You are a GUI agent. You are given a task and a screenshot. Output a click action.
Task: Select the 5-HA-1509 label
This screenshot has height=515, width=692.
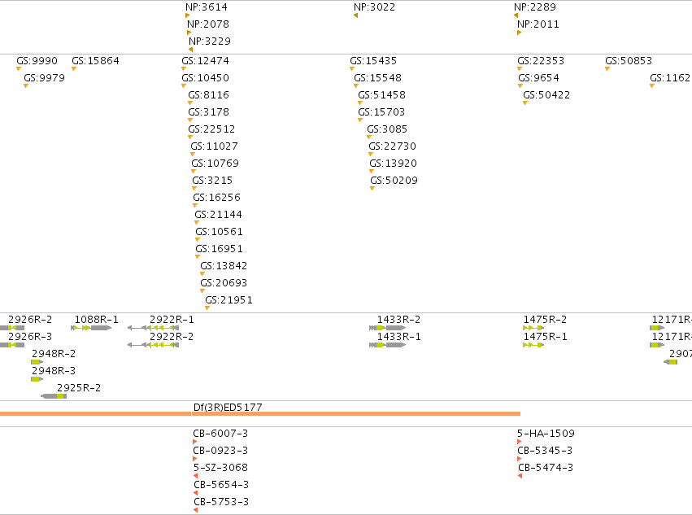tap(546, 434)
